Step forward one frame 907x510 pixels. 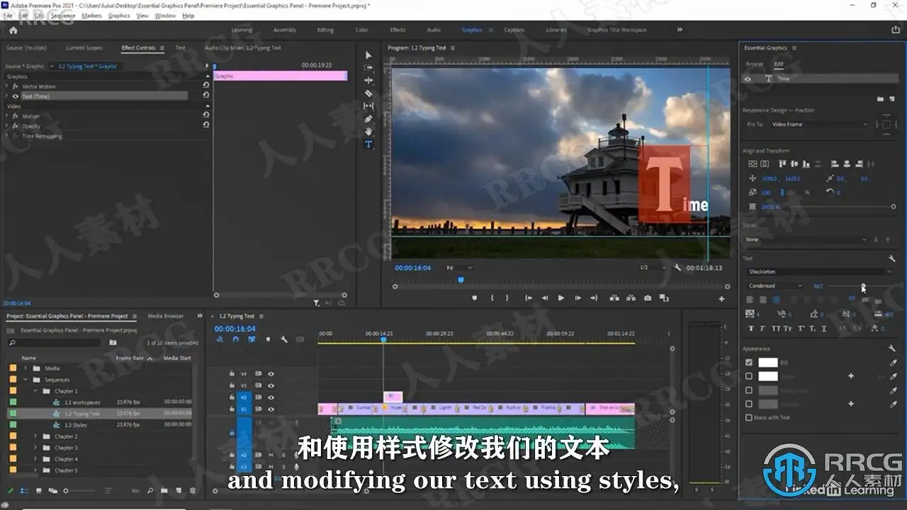point(578,298)
